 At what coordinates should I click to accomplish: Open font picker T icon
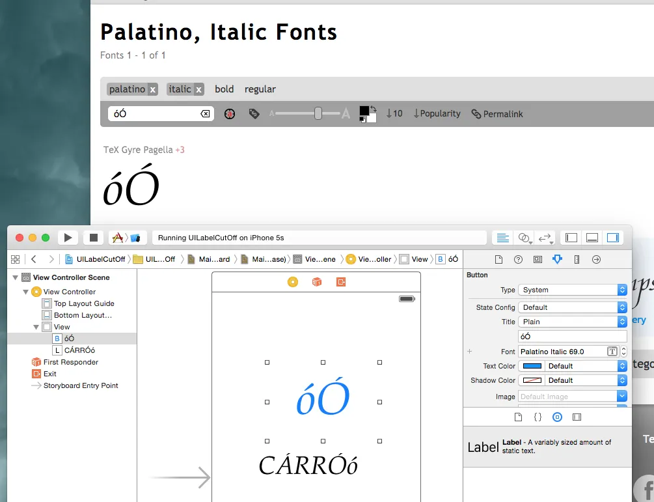point(612,352)
